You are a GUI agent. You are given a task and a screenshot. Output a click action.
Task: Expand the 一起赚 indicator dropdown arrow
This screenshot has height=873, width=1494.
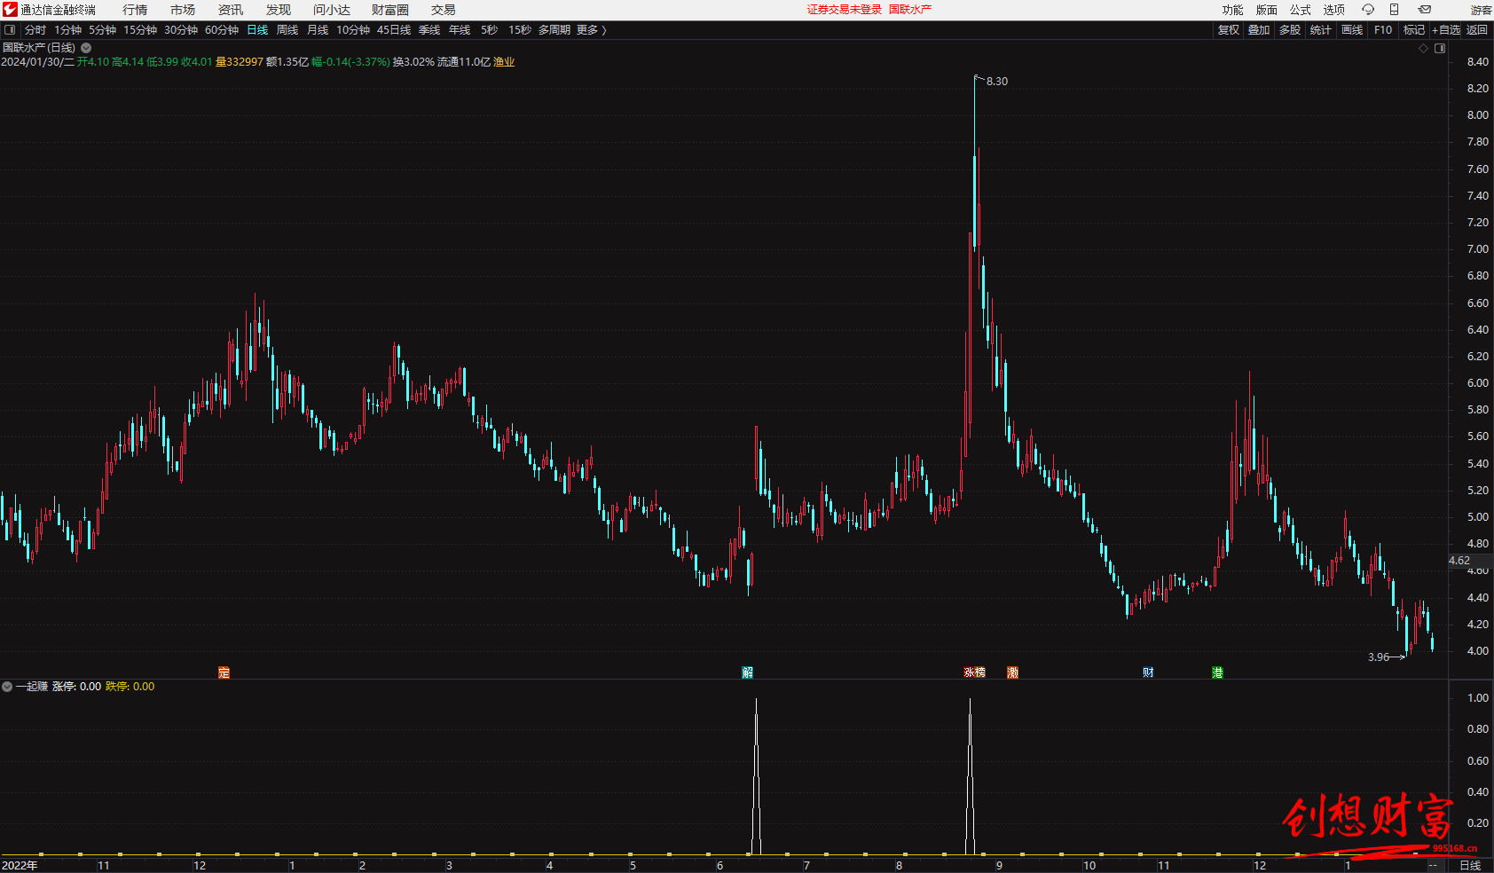pyautogui.click(x=7, y=687)
